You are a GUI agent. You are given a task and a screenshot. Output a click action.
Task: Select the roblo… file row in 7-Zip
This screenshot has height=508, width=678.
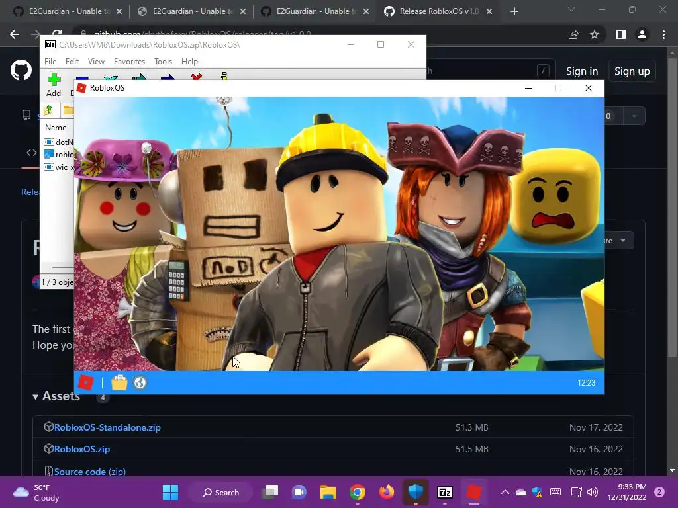click(59, 155)
